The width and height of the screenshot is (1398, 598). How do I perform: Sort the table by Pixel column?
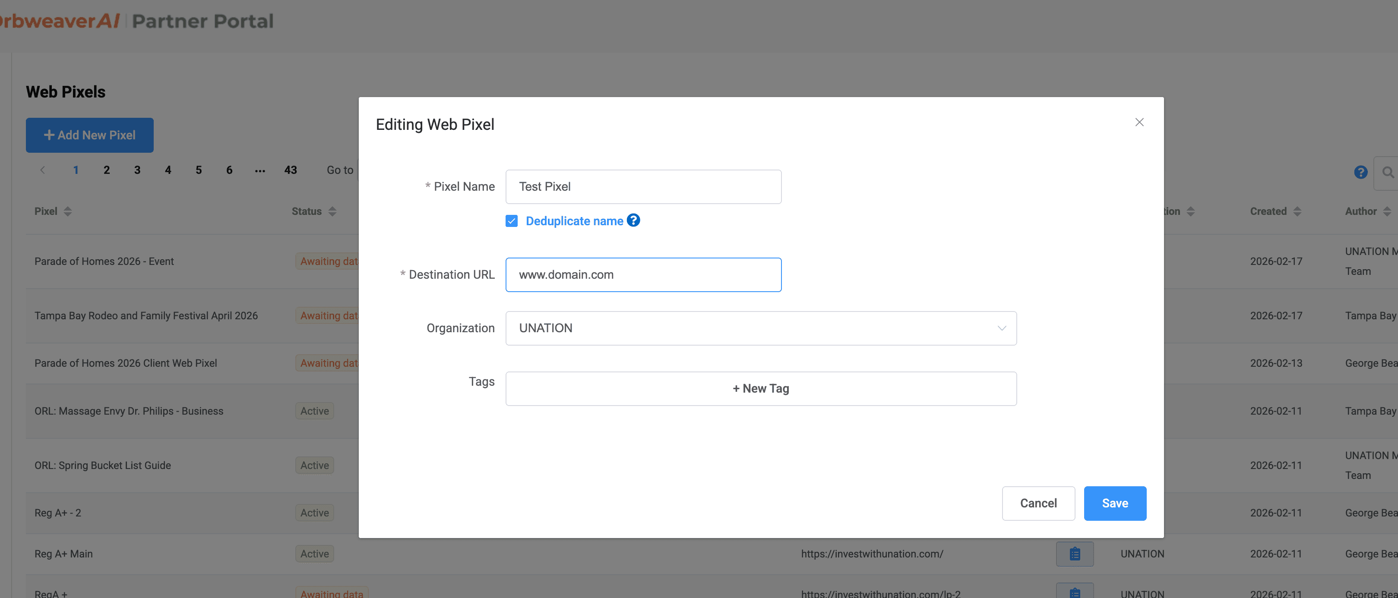[67, 211]
